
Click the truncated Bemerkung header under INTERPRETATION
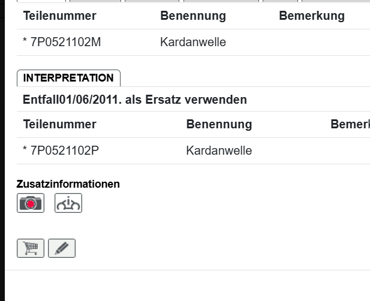click(350, 125)
